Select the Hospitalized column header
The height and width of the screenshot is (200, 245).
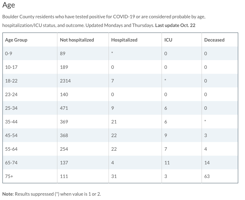pyautogui.click(x=124, y=40)
